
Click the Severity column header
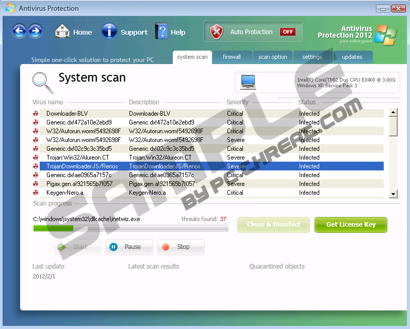[x=237, y=102]
